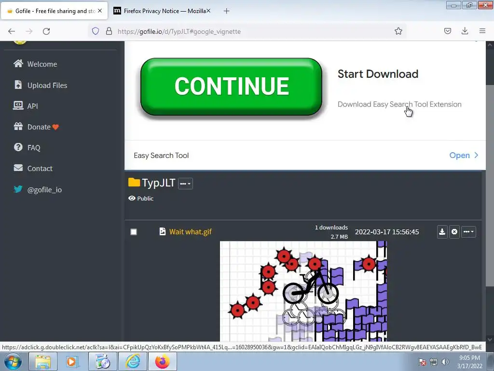Image resolution: width=494 pixels, height=371 pixels.
Task: Click the Twitter bird icon
Action: [x=18, y=189]
